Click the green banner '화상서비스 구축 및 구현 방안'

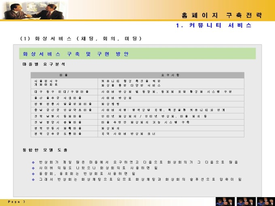(137, 54)
